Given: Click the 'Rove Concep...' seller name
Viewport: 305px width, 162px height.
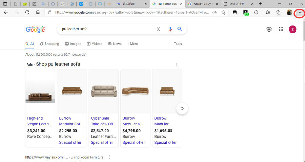Looking at the screenshot, I should point(40,137).
